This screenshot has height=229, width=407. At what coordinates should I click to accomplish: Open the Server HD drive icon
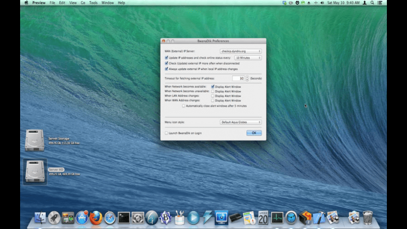(x=35, y=171)
